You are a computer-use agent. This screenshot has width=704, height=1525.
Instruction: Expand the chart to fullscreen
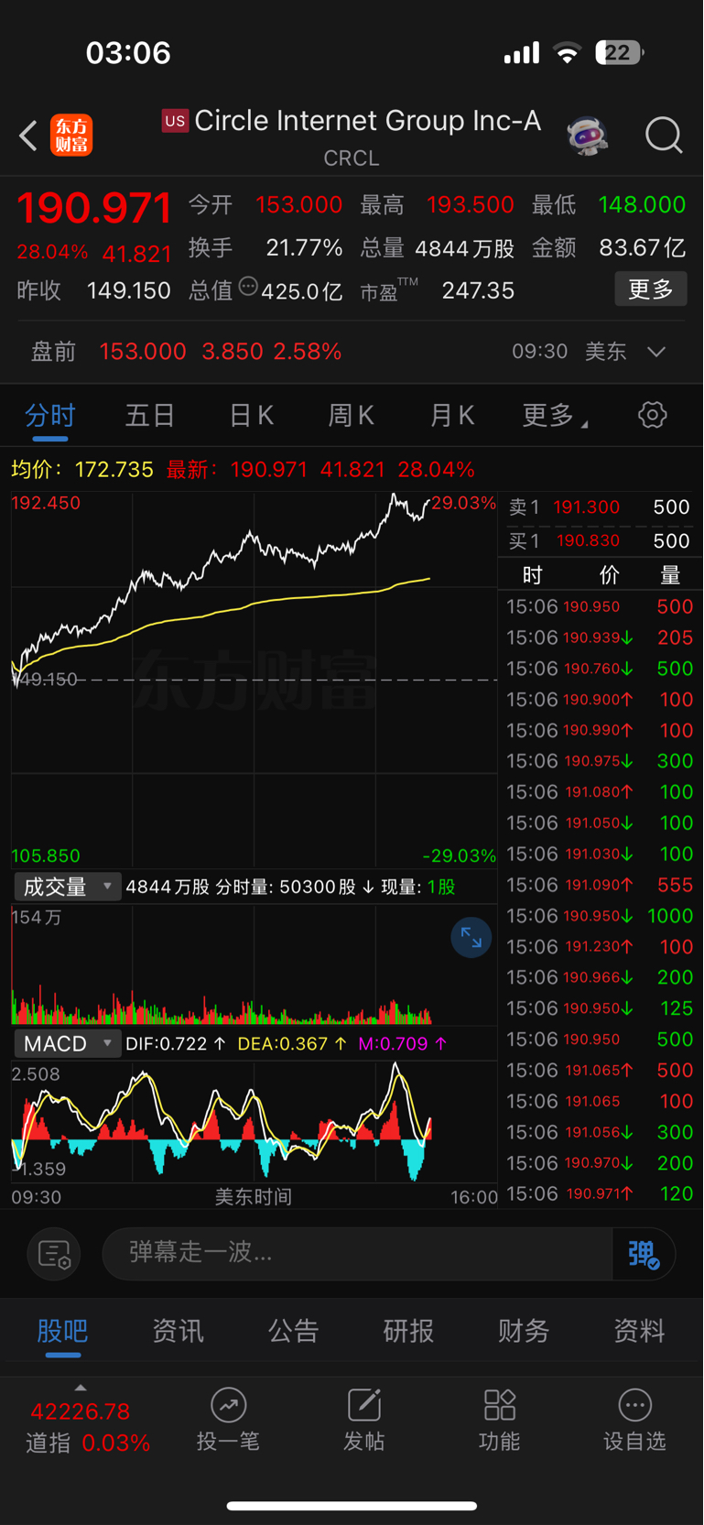tap(471, 938)
